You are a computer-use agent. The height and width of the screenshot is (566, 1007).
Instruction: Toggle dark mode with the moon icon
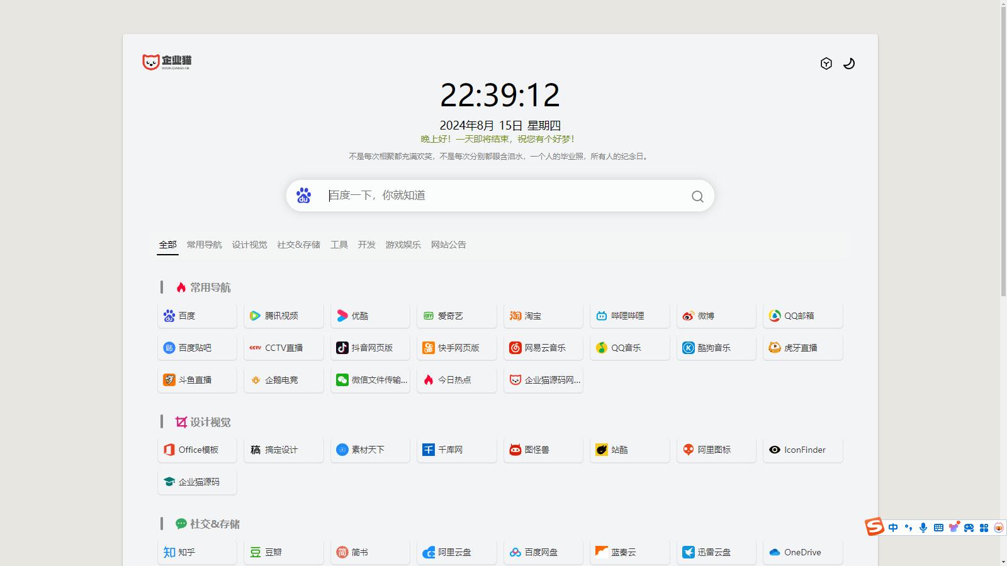[849, 64]
